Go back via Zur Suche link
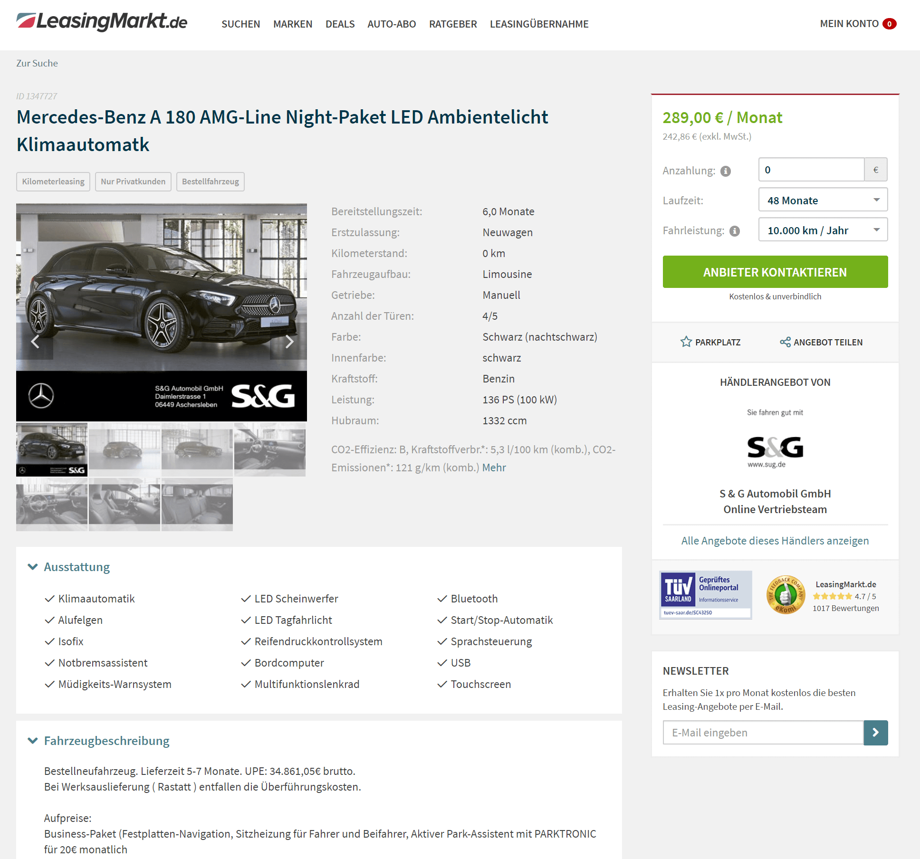The width and height of the screenshot is (920, 859). pos(37,63)
